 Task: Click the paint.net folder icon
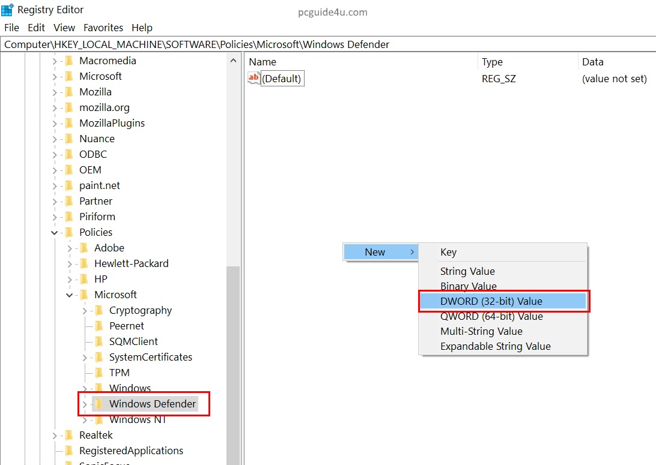(x=69, y=185)
